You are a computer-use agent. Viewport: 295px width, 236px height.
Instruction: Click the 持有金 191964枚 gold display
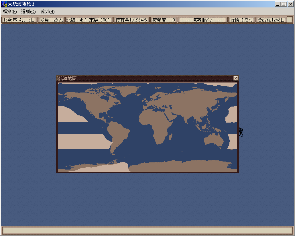[x=131, y=20]
